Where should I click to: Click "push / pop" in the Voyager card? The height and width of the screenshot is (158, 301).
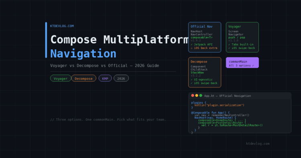(237, 38)
